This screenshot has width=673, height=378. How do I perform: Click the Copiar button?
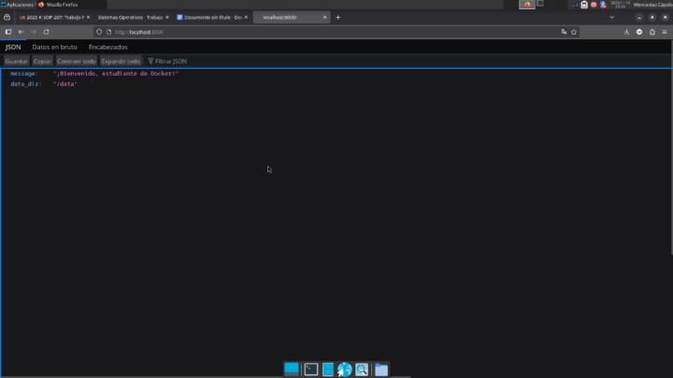[x=43, y=61]
